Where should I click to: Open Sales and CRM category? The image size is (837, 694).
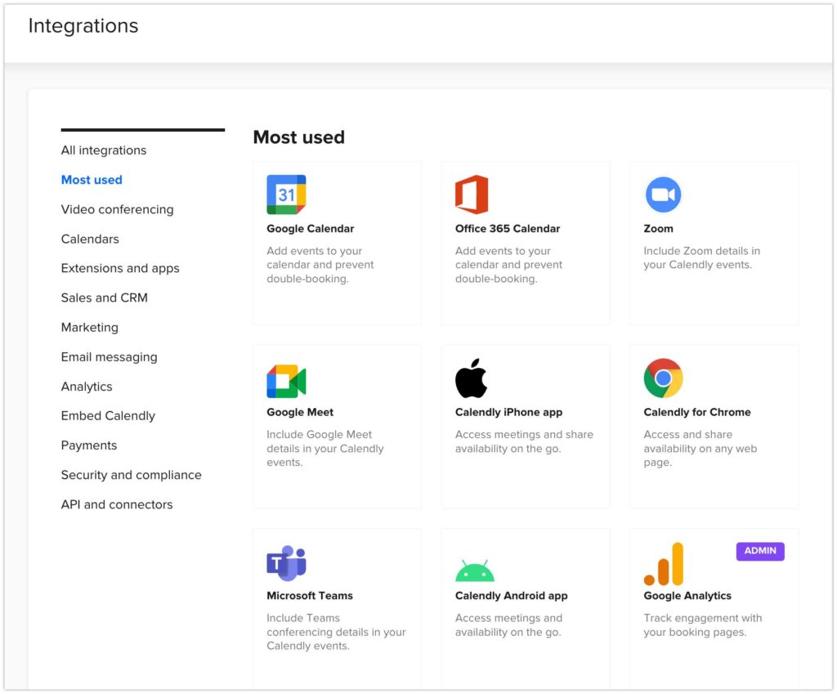tap(104, 298)
